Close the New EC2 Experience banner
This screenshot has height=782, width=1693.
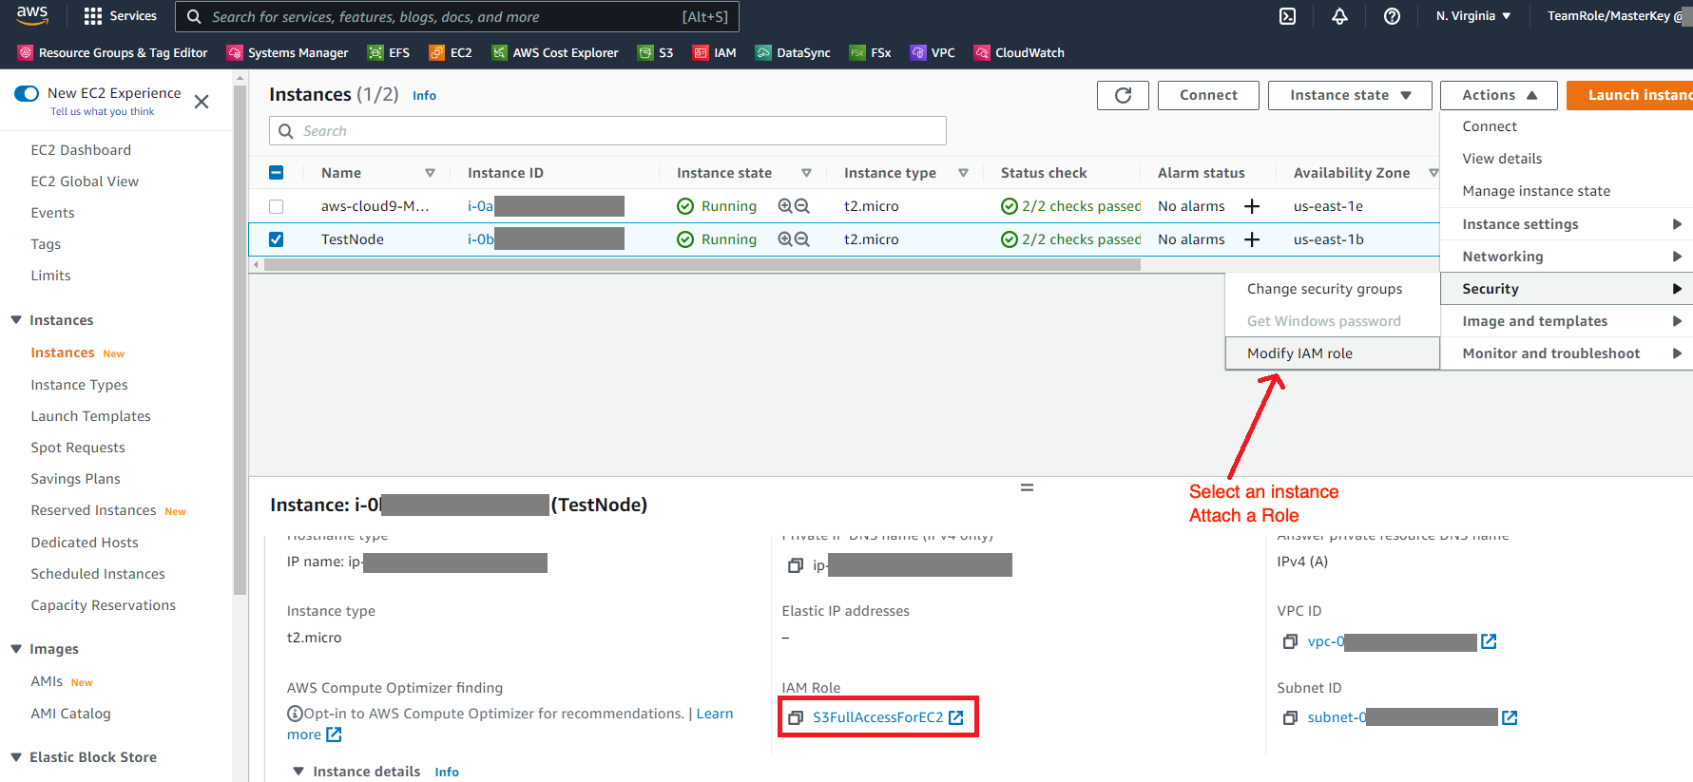(202, 102)
